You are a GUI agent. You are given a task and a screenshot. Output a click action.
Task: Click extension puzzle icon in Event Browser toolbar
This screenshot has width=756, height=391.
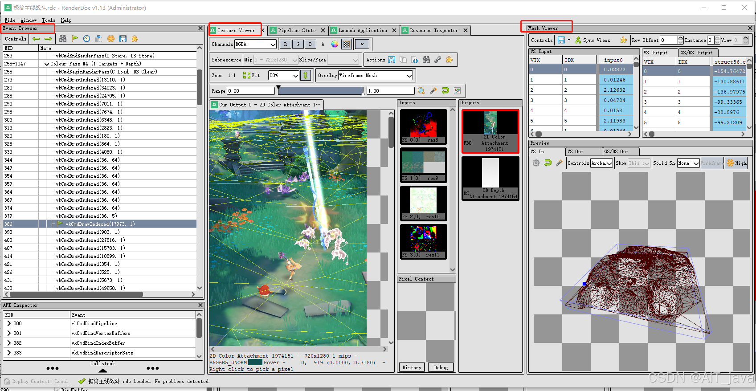coord(135,39)
